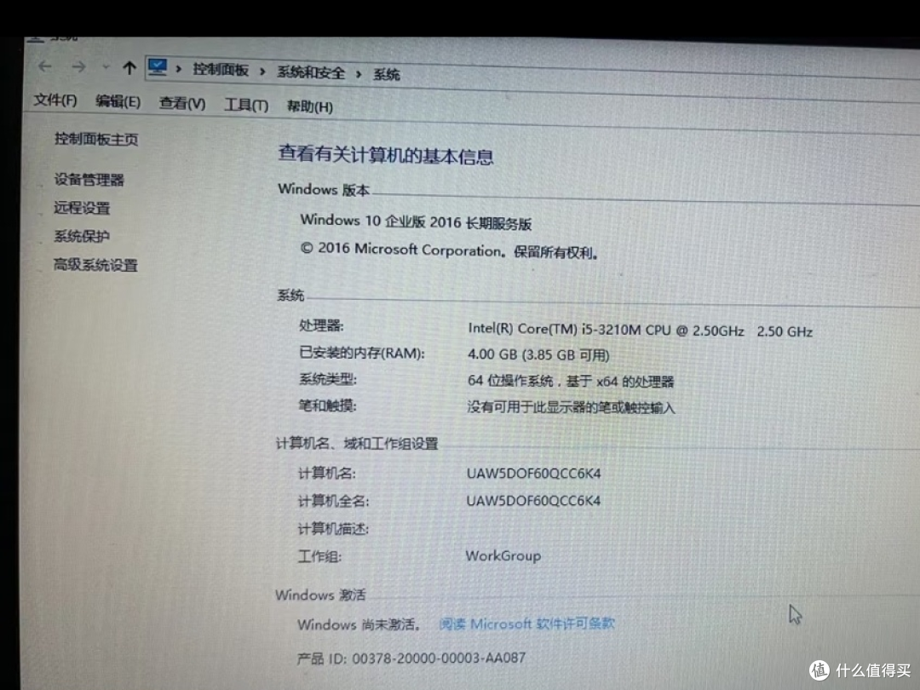
Task: Select 控制面板 in the breadcrumb path
Action: [221, 70]
